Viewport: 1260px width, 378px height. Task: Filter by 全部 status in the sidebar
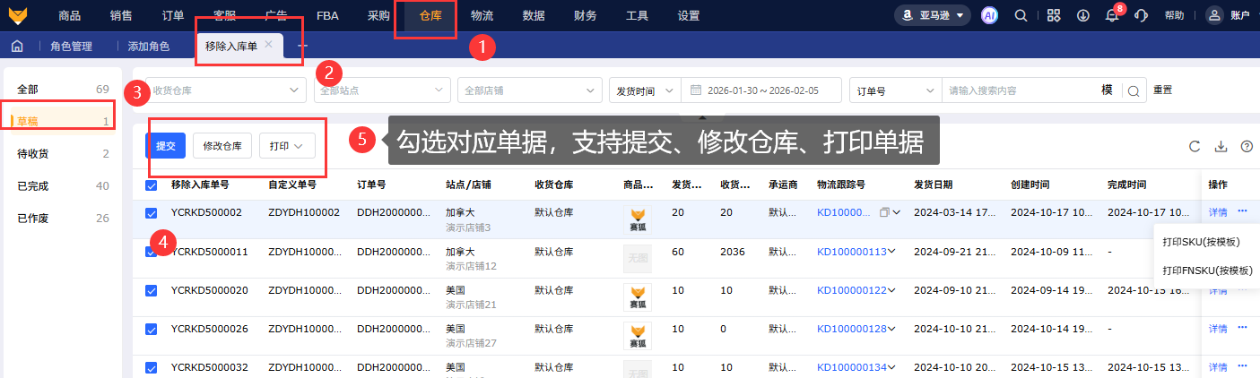[62, 90]
